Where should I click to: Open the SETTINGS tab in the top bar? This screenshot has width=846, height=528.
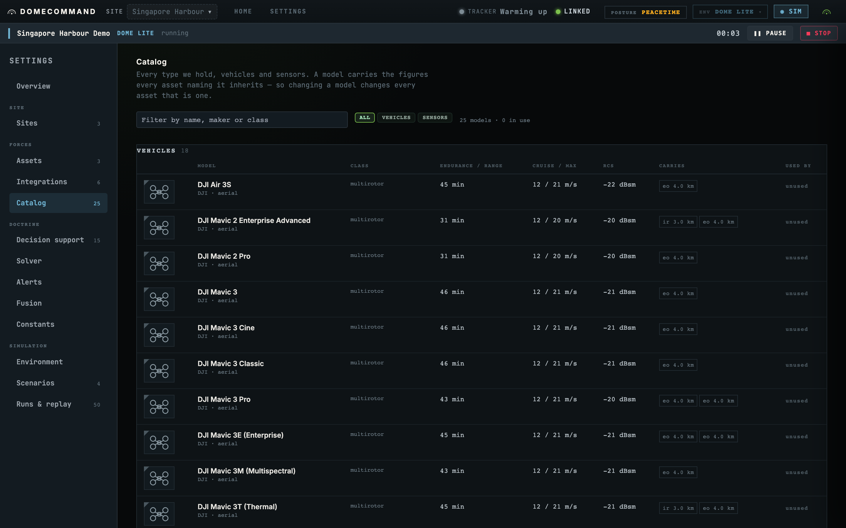[288, 11]
